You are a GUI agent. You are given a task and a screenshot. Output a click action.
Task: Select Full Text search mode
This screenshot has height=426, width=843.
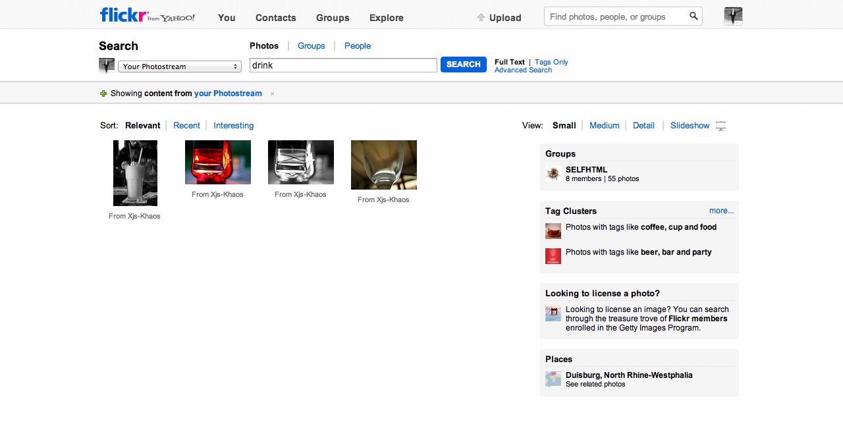pos(510,62)
